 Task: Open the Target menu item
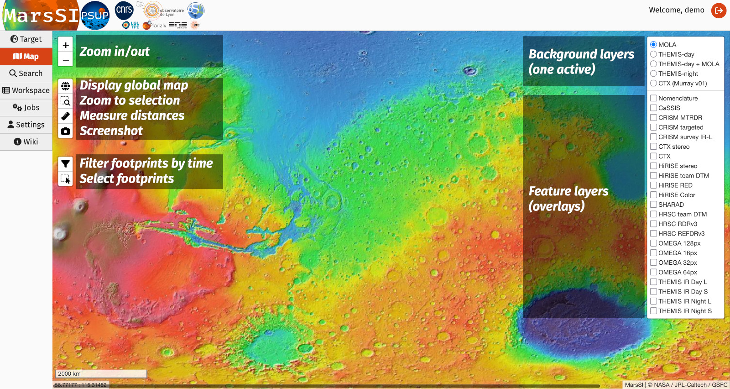[26, 39]
